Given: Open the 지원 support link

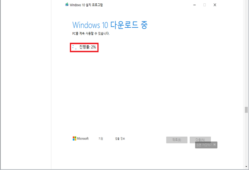Looking at the screenshot, I should [101, 139].
